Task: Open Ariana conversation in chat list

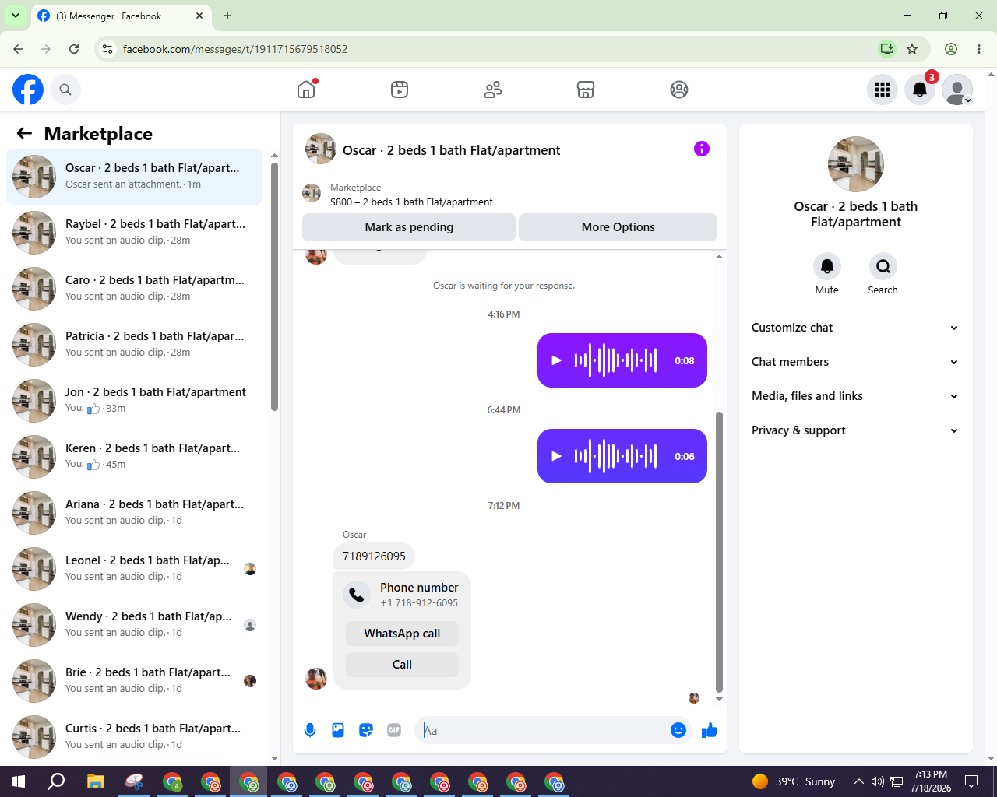Action: pos(135,513)
